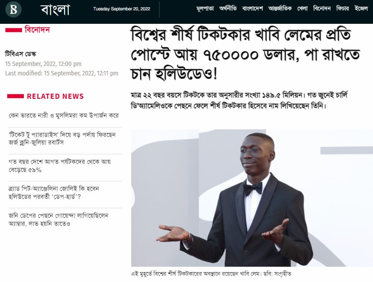Click the red বিনোদন category label

pyautogui.click(x=37, y=30)
